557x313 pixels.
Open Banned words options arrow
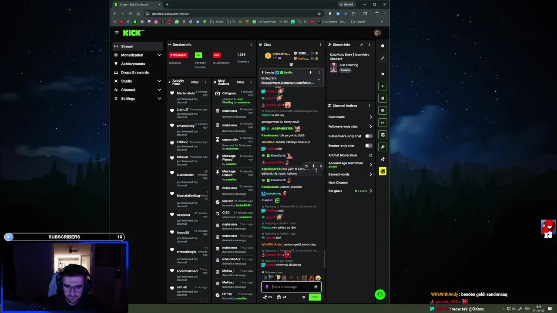pyautogui.click(x=371, y=174)
